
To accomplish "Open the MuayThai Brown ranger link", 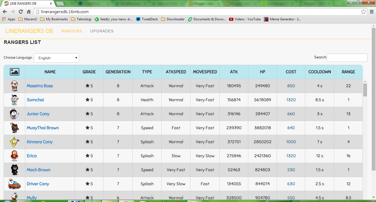I will click(43, 128).
